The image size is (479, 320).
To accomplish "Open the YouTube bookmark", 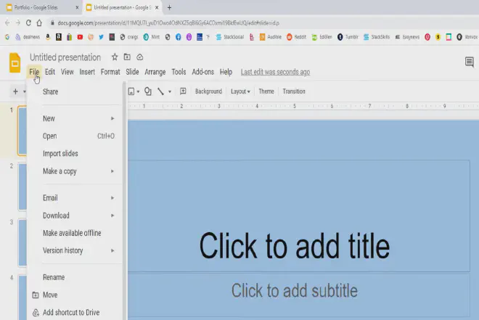I will pyautogui.click(x=80, y=37).
